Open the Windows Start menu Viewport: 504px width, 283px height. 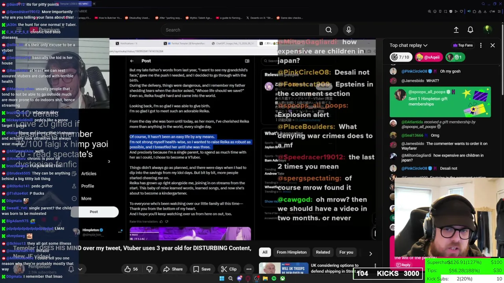tap(222, 279)
